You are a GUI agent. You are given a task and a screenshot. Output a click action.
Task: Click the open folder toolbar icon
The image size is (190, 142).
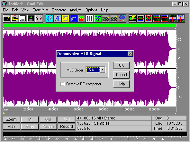pos(15,19)
